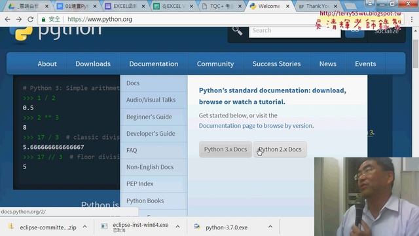Open the News menu
This screenshot has width=419, height=236.
328,64
